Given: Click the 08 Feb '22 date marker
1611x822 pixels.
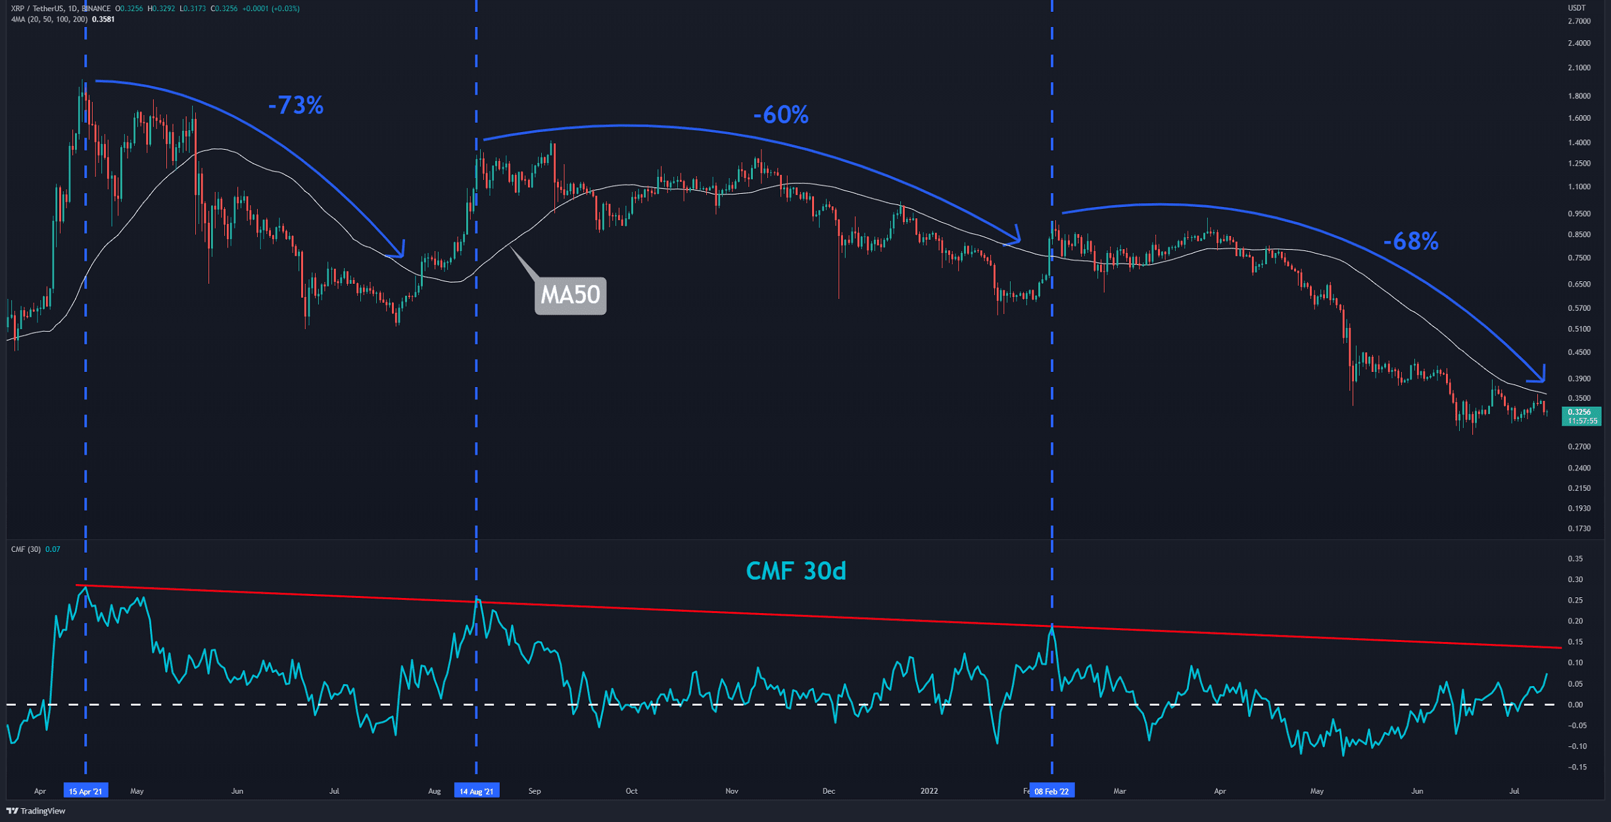Looking at the screenshot, I should tap(1051, 791).
